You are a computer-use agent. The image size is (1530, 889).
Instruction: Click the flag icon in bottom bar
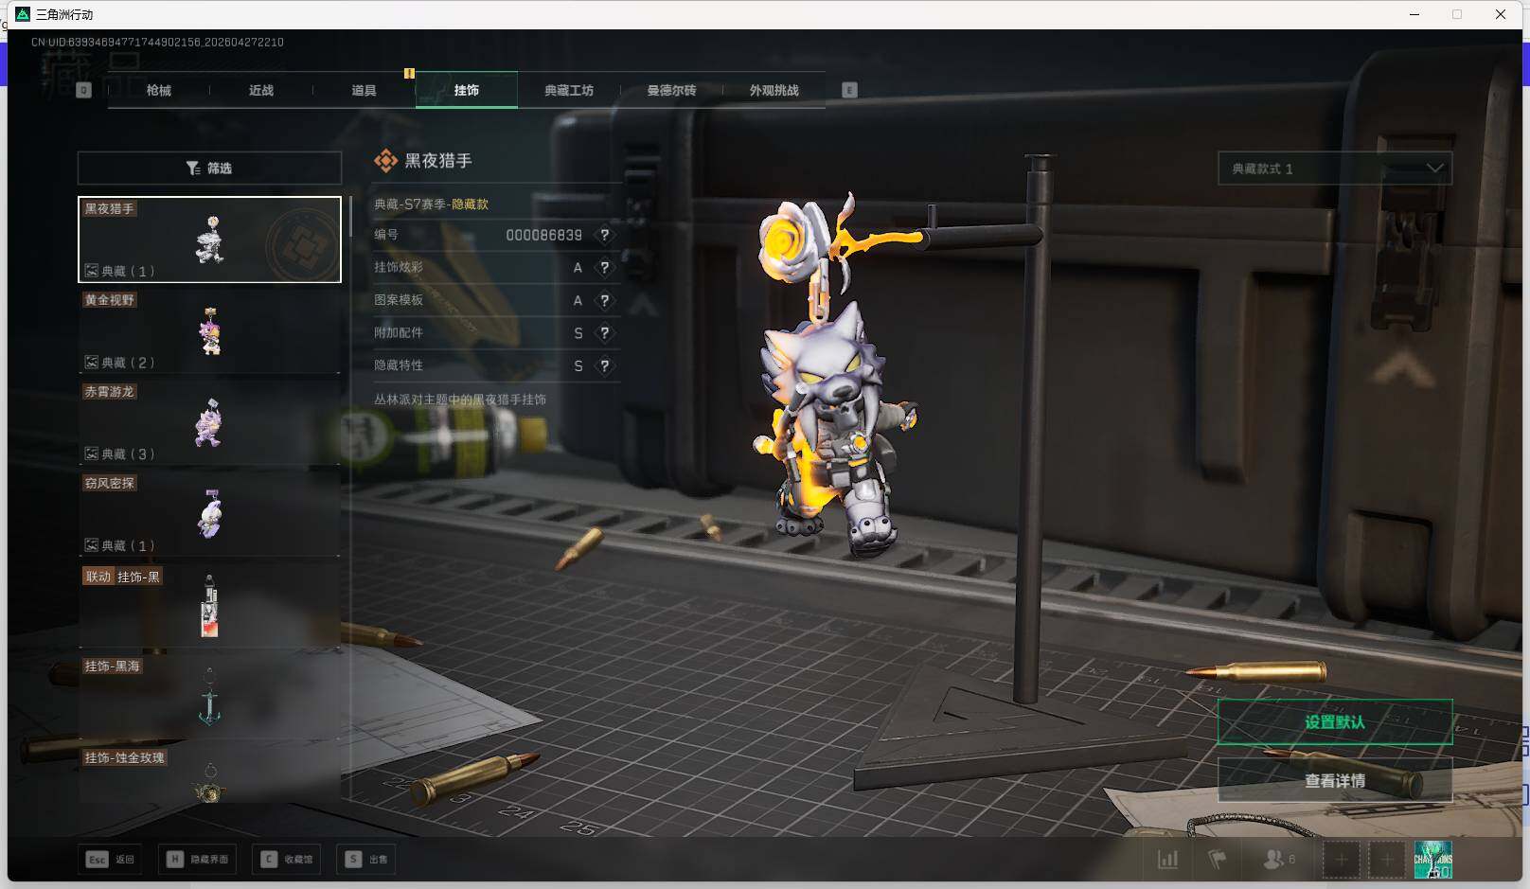click(x=1217, y=860)
